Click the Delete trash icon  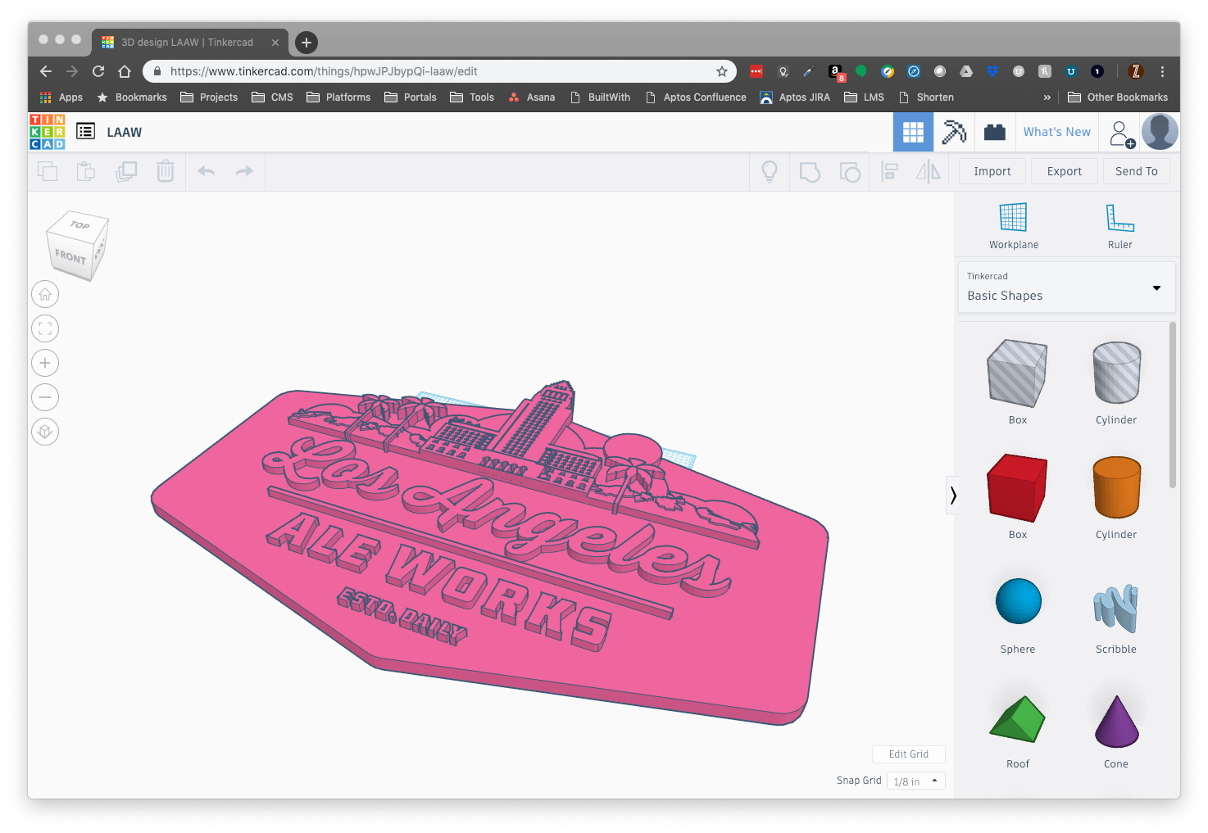(x=166, y=171)
